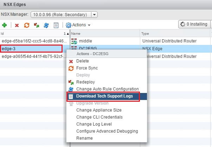This screenshot has height=147, width=212.
Task: Click the orange Force Sync toolbar icon
Action: tap(27, 25)
